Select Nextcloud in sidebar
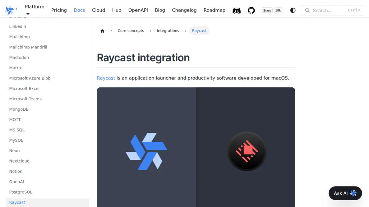 19,161
